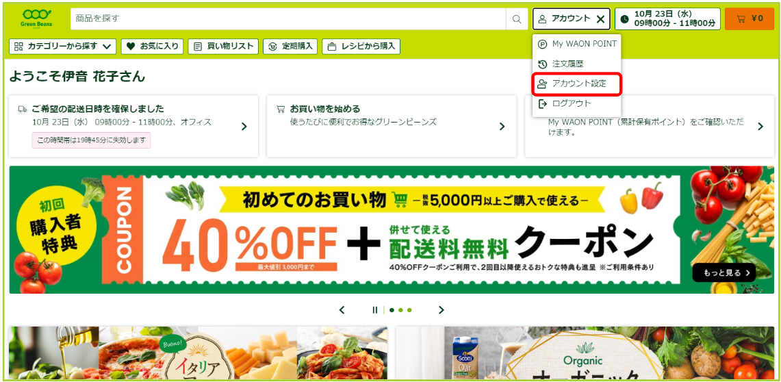
Task: Expand カテゴリーから探す category dropdown
Action: (63, 47)
